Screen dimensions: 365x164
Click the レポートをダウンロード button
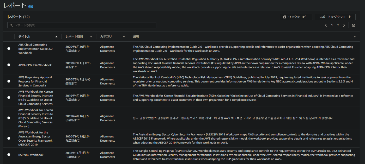335,17
